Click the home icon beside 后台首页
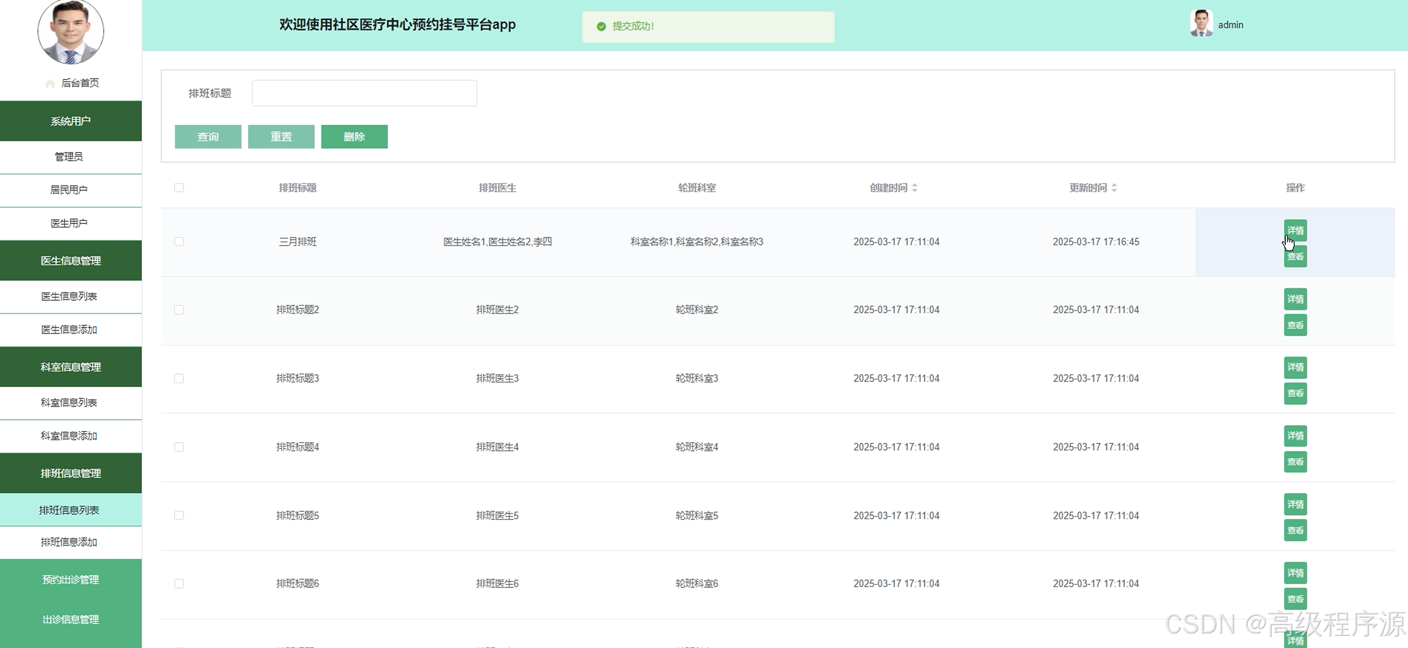The width and height of the screenshot is (1408, 648). (x=50, y=83)
